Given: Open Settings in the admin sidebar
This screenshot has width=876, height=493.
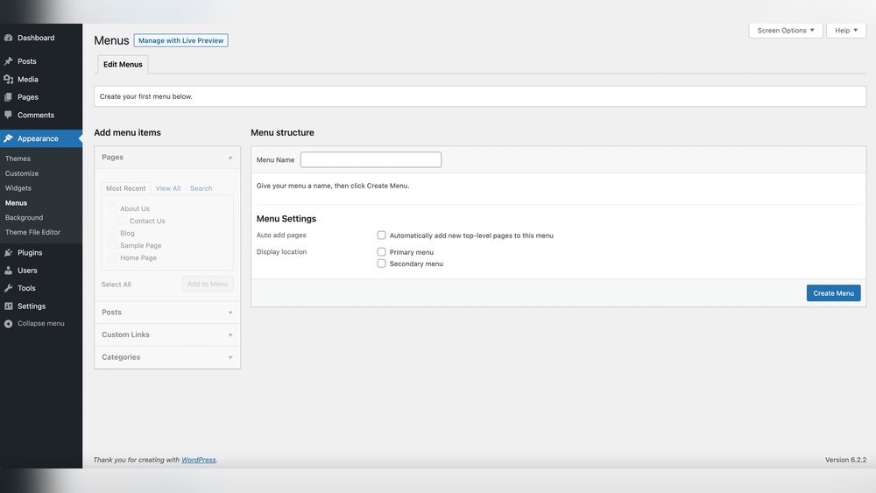Looking at the screenshot, I should (x=32, y=306).
